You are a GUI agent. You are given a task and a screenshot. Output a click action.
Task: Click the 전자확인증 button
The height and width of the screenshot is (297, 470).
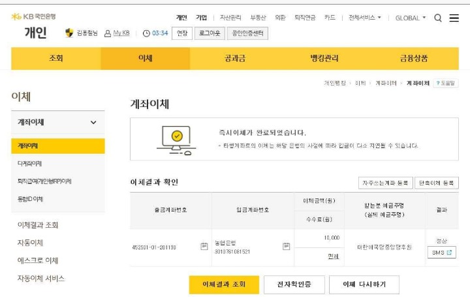(294, 284)
